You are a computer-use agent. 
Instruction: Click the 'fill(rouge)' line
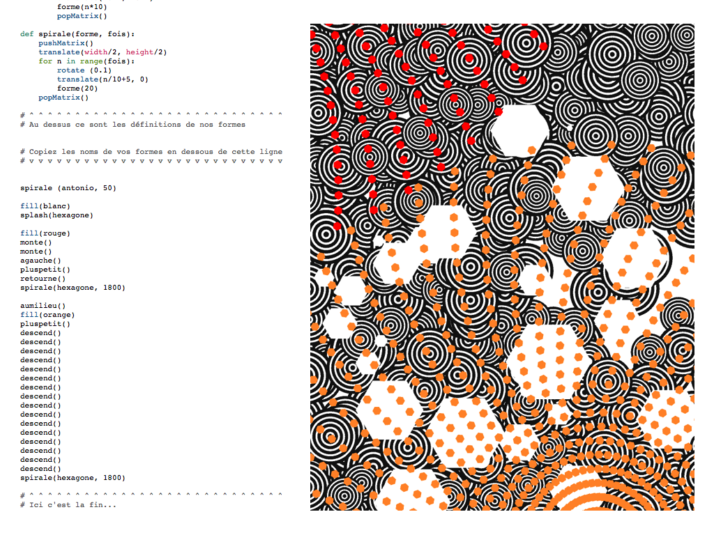(45, 233)
